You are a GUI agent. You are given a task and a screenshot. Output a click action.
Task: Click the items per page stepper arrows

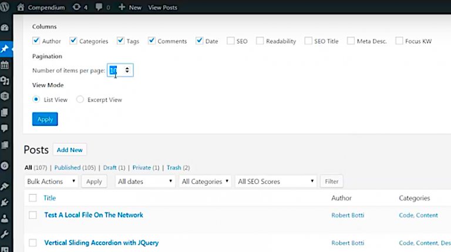pyautogui.click(x=127, y=70)
